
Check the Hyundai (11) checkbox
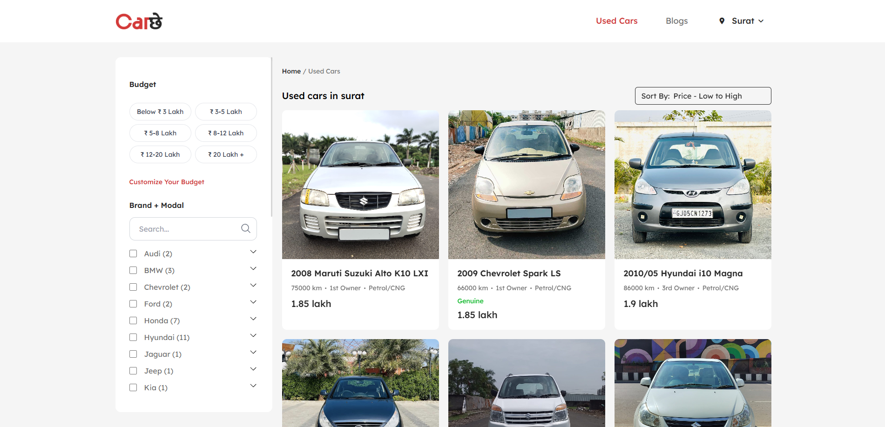coord(133,337)
